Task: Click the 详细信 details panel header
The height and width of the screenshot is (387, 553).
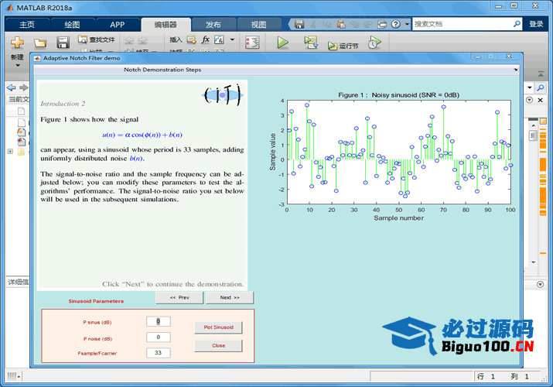Action: [18, 282]
